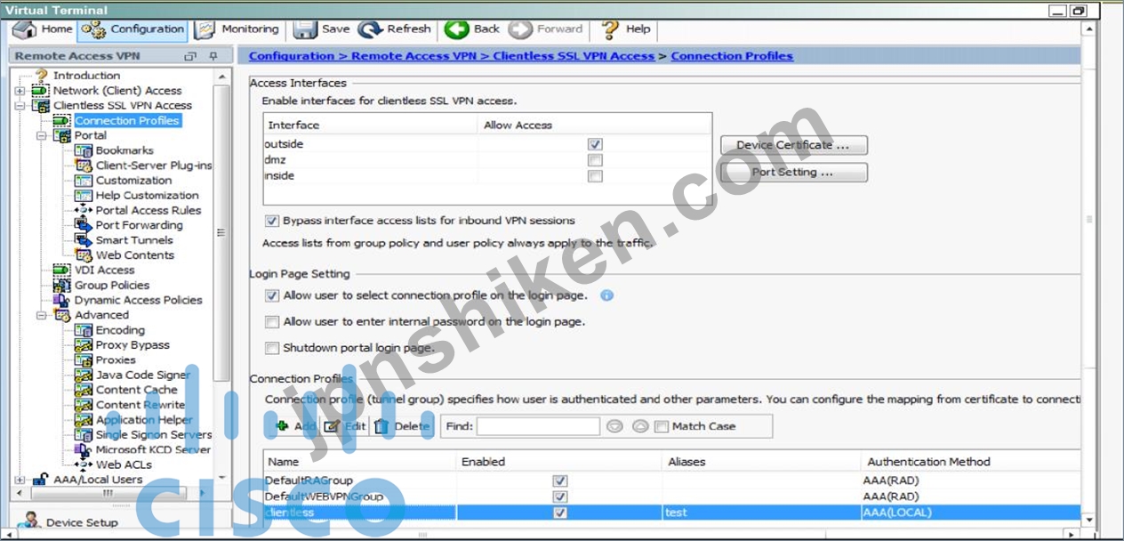Toggle Enabled checkbox for clientless profile
The image size is (1124, 541).
[560, 513]
